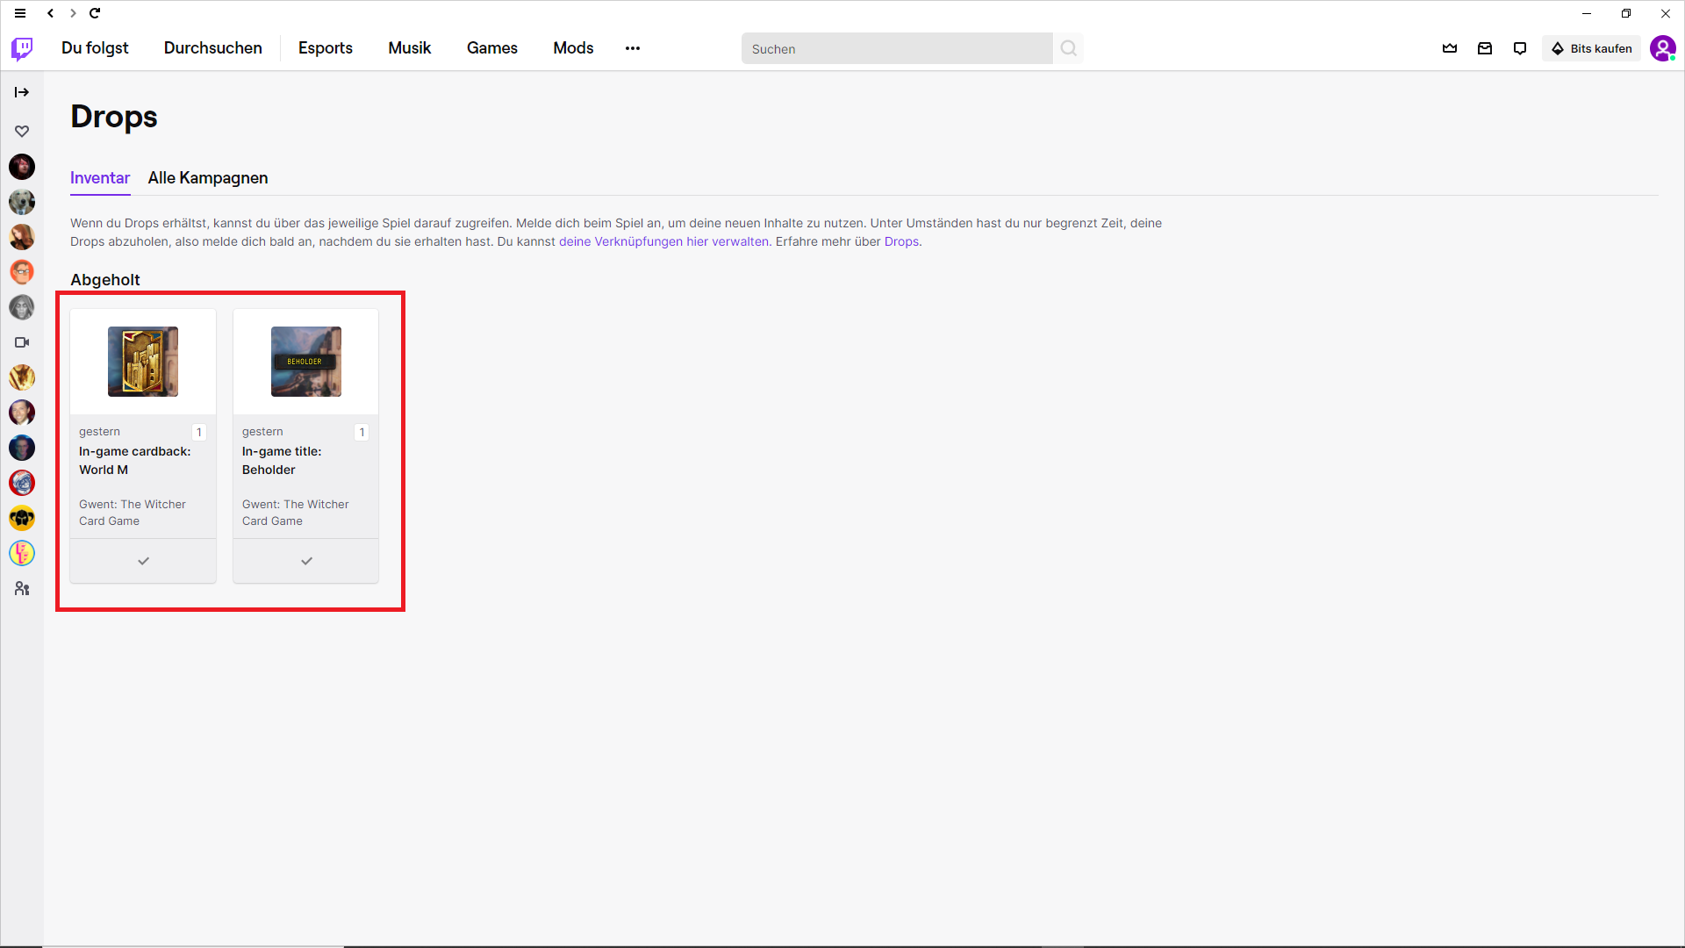The image size is (1685, 948).
Task: Click count badge on Beholder drop
Action: coord(362,432)
